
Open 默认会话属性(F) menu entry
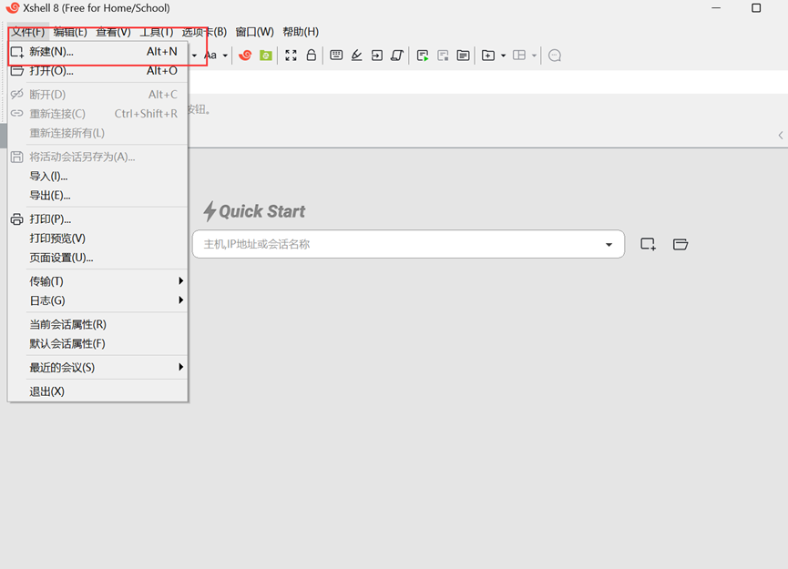tap(97, 343)
